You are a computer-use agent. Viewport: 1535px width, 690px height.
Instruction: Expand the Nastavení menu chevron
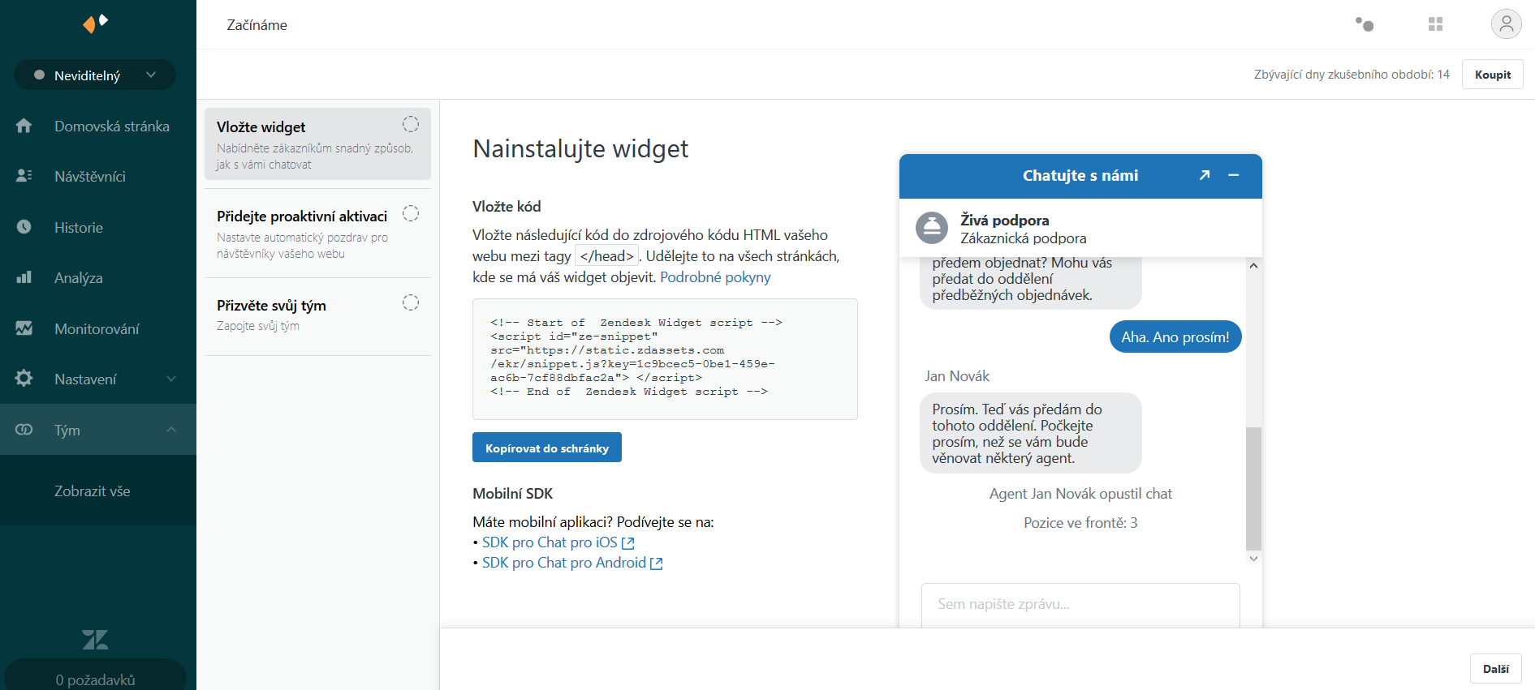tap(171, 379)
